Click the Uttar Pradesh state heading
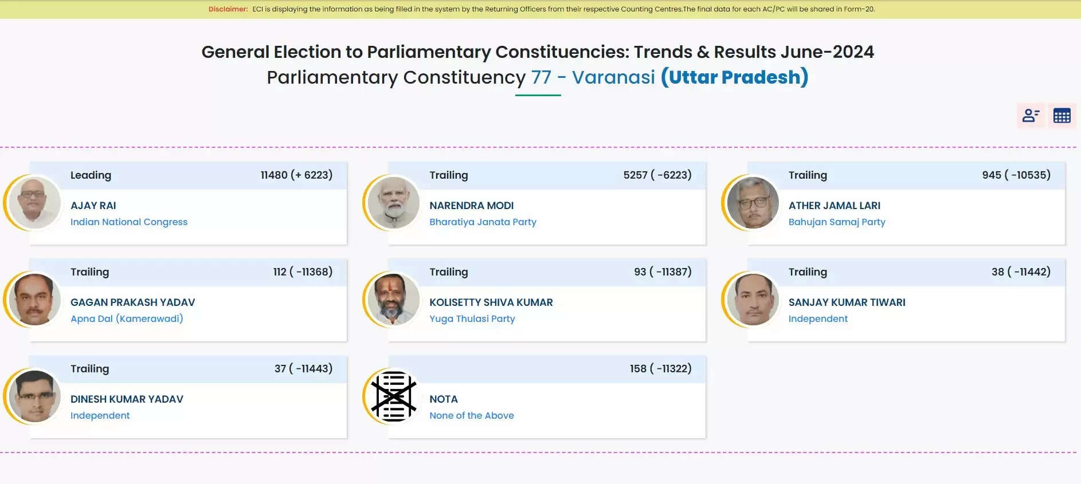1081x484 pixels. pyautogui.click(x=734, y=77)
